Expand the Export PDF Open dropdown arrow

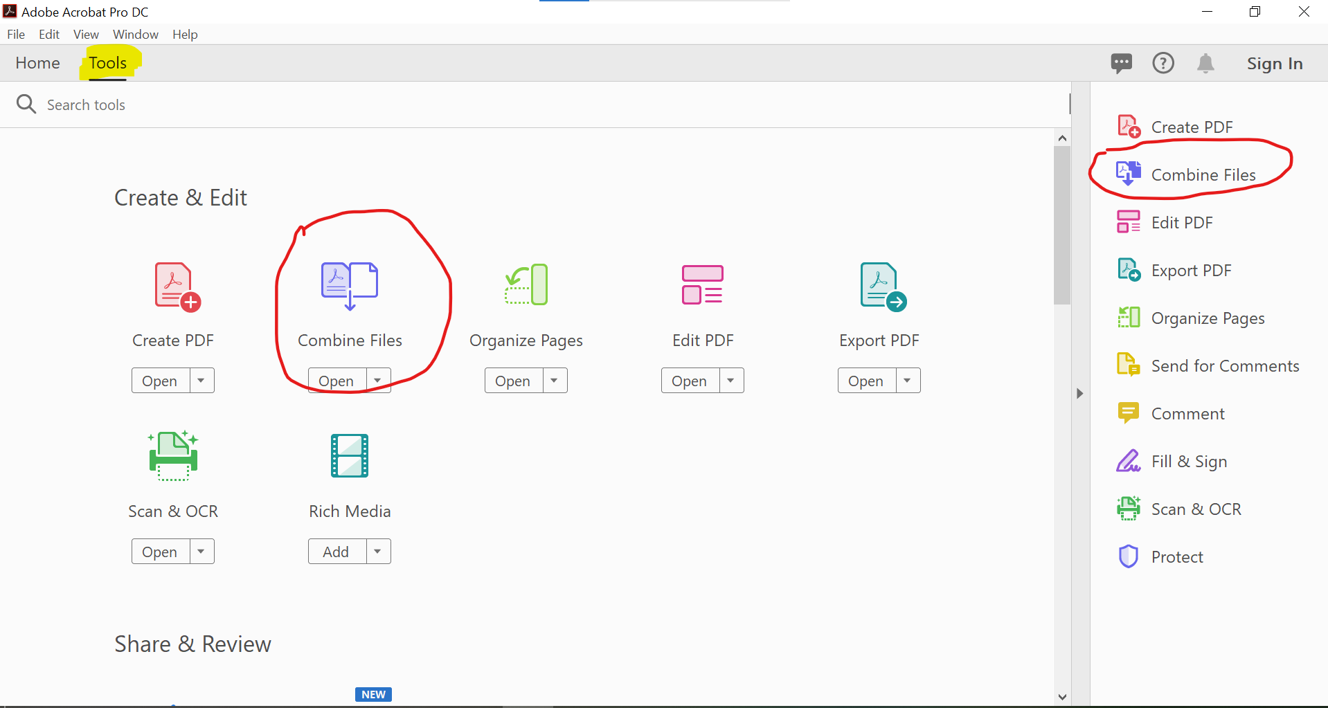coord(908,381)
